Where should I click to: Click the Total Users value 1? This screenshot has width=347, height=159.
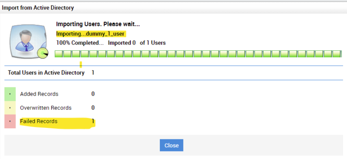coord(93,72)
